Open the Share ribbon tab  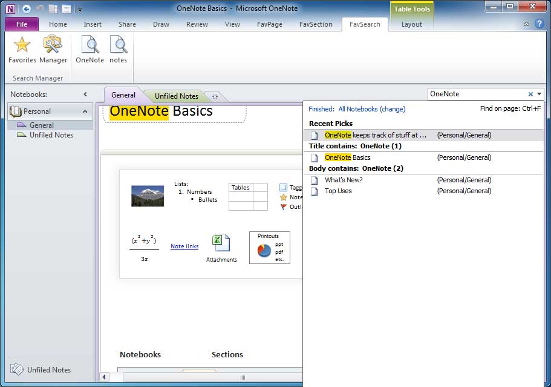tap(127, 24)
